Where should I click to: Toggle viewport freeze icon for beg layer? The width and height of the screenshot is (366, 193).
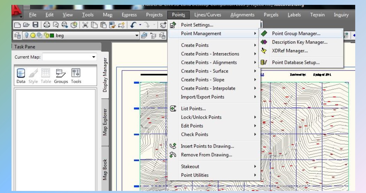point(39,35)
